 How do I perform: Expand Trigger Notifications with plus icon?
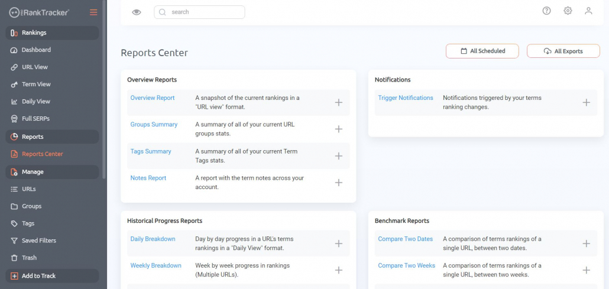click(586, 103)
